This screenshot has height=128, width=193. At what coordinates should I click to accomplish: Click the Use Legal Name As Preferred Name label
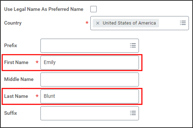pos(44,9)
